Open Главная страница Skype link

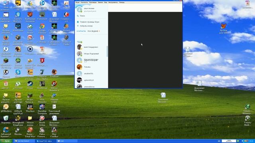click(x=90, y=22)
